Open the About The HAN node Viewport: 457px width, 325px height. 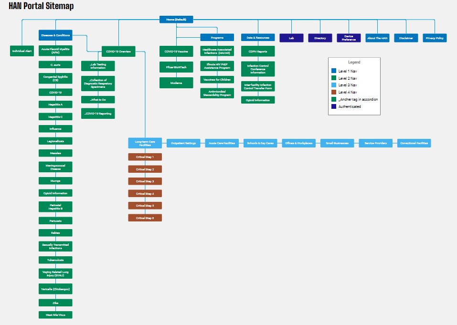click(x=377, y=38)
